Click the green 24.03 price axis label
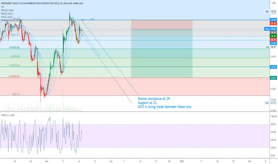This screenshot has width=278, height=164. (x=273, y=78)
